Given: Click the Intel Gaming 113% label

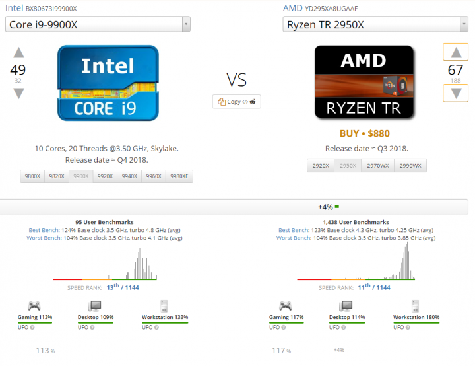Looking at the screenshot, I should pyautogui.click(x=35, y=317).
